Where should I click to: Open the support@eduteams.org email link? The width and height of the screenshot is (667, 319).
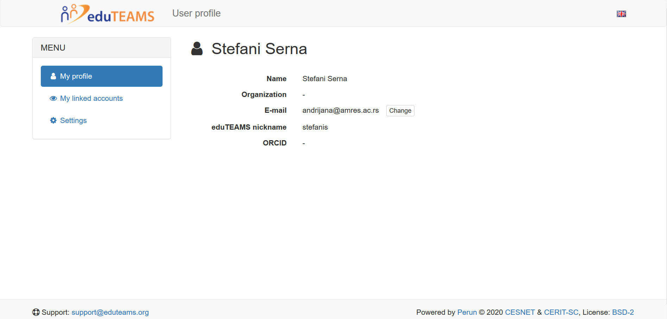110,312
